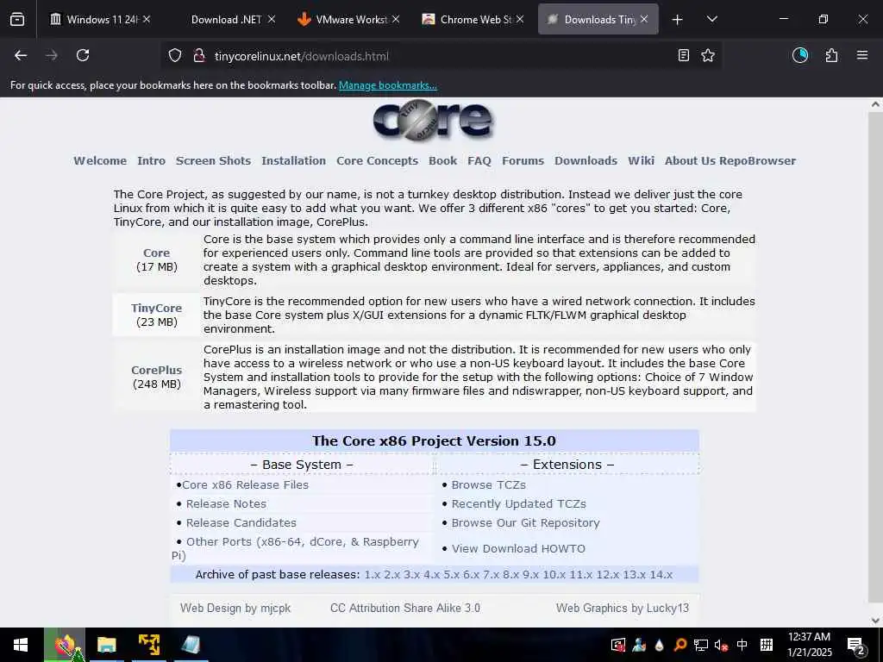Download Core 17 MB image
Screen dimensions: 883x662
point(156,253)
